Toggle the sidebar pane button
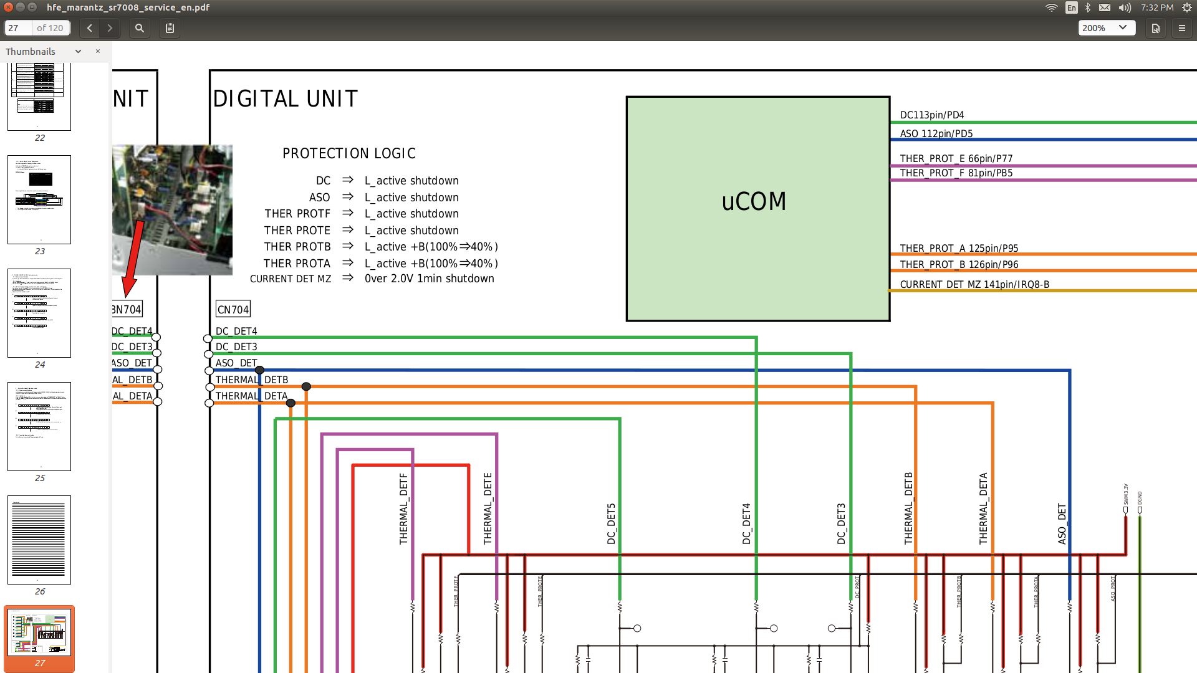Viewport: 1197px width, 673px height. click(170, 28)
